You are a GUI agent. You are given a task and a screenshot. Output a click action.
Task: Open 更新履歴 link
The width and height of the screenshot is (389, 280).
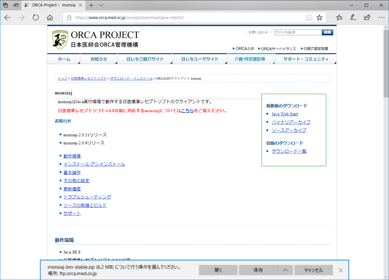72,189
